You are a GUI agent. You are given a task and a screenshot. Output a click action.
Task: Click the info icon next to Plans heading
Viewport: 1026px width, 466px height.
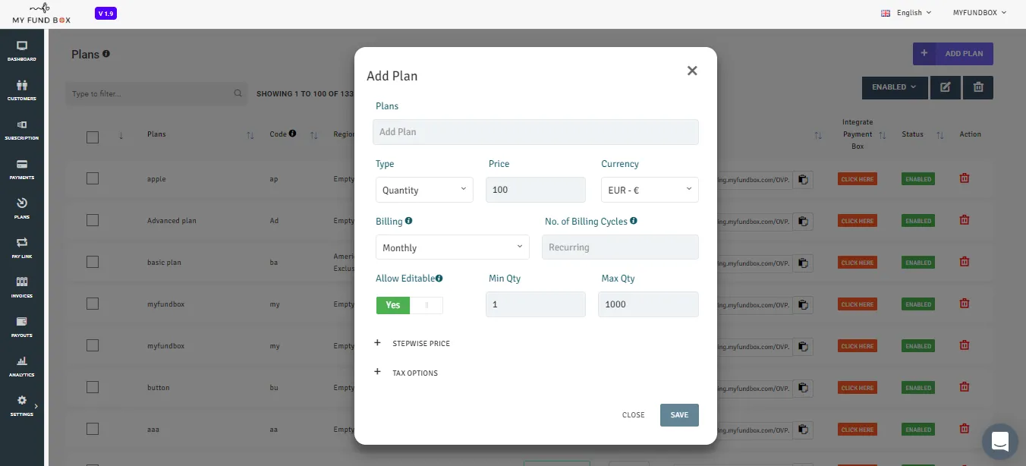click(x=106, y=54)
